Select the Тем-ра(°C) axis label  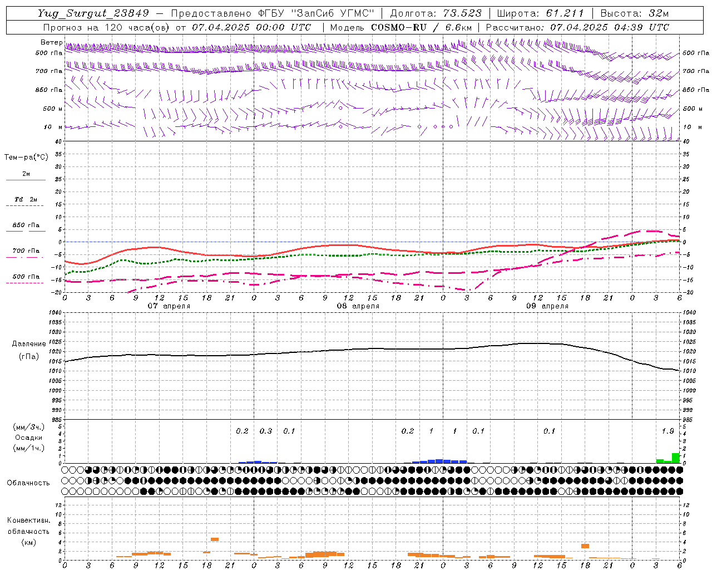tap(26, 158)
